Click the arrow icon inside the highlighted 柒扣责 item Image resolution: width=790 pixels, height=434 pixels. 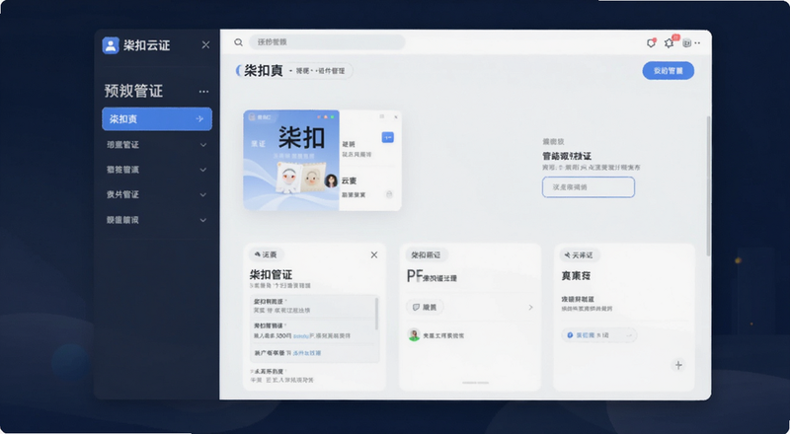coord(199,118)
